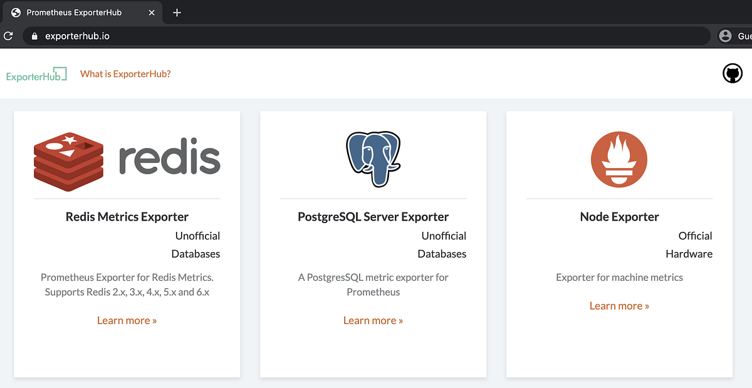Click the page reload icon
Image resolution: width=752 pixels, height=388 pixels.
9,36
